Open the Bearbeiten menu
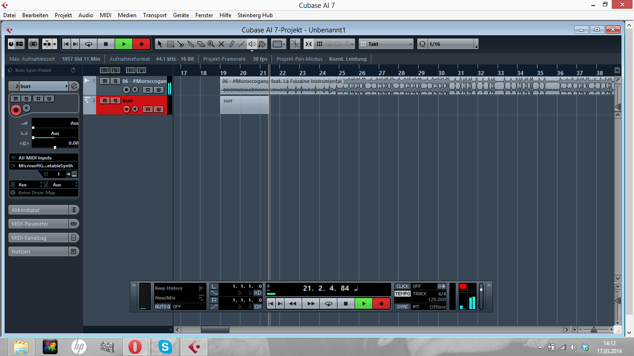The image size is (634, 356). [x=35, y=15]
